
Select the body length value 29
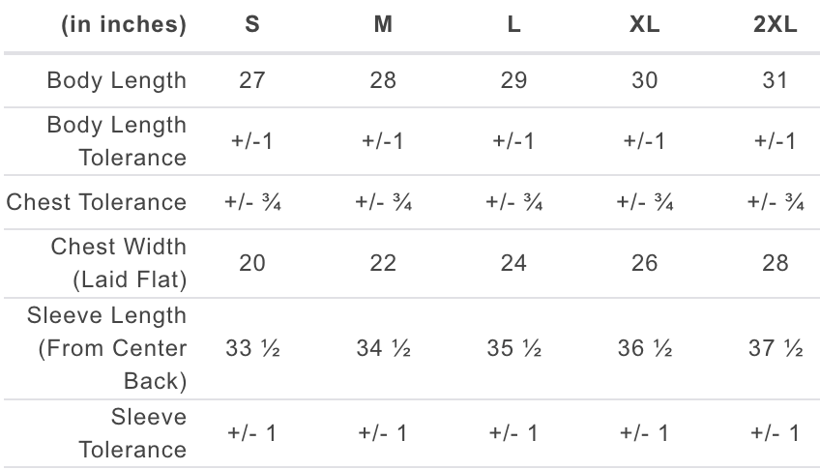[x=513, y=79]
